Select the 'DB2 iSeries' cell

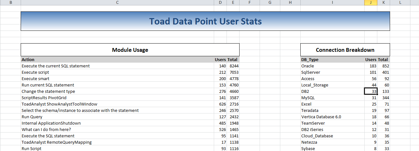pos(332,129)
